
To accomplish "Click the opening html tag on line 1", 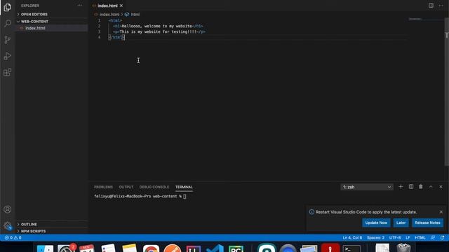I will click(x=115, y=20).
